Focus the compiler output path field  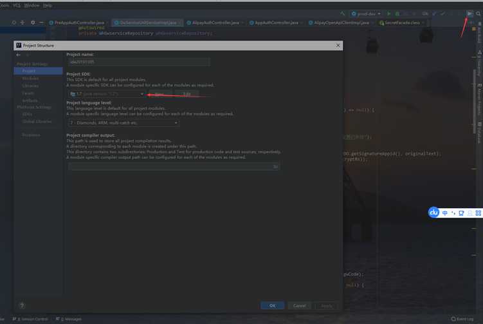(x=170, y=167)
